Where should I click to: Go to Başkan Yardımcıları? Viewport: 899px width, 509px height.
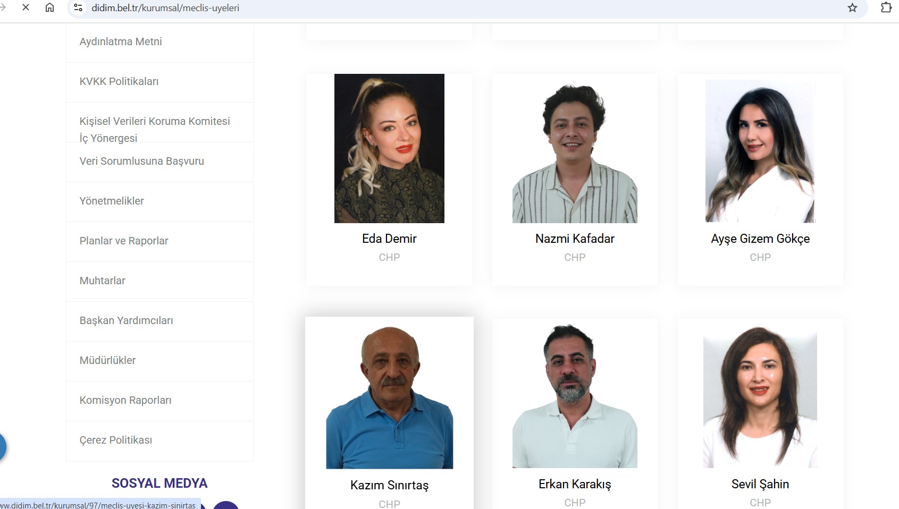[126, 320]
